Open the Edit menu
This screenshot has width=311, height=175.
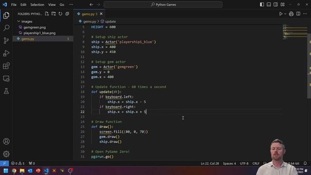coord(23,4)
